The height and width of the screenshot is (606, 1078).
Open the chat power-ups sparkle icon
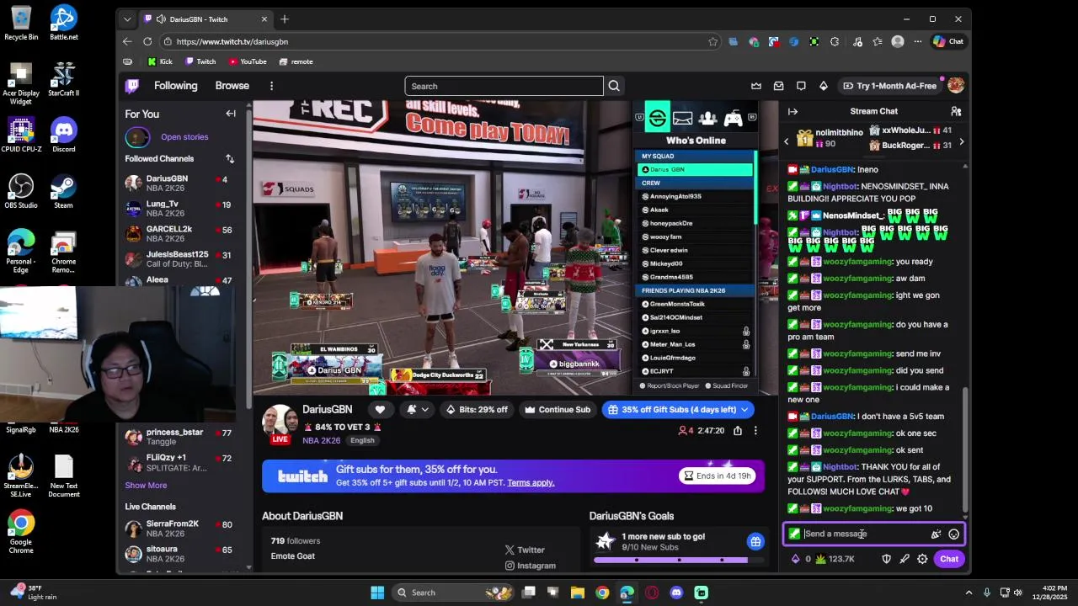[936, 534]
